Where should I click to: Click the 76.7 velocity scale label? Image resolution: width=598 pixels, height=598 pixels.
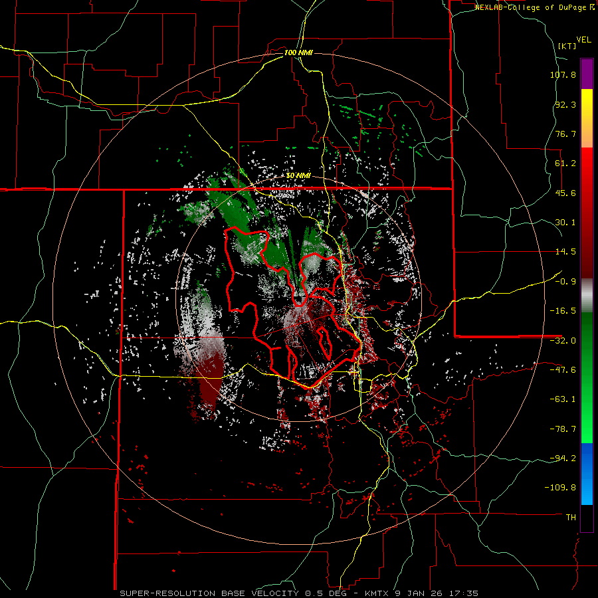click(565, 134)
